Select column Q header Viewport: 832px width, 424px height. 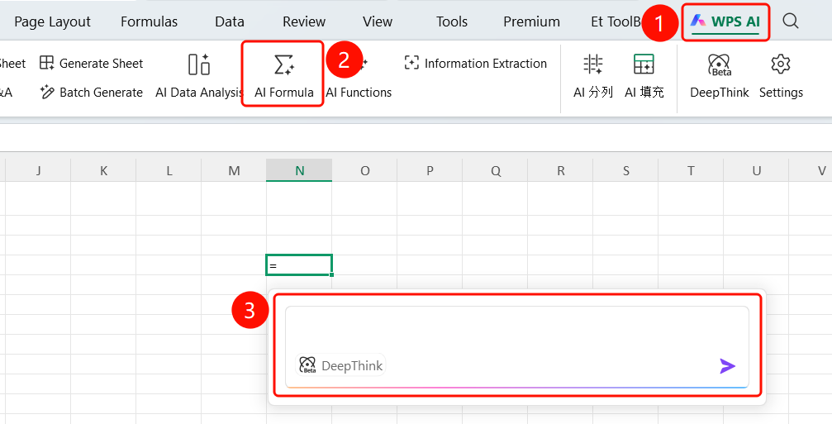[x=495, y=170]
